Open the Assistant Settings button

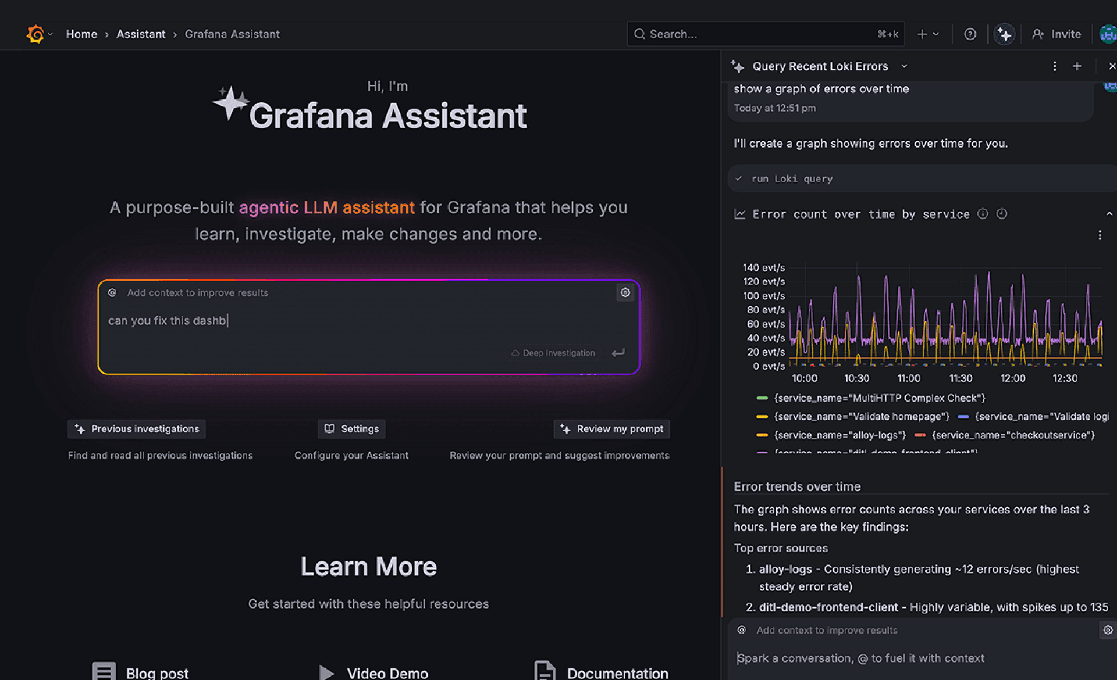point(351,429)
